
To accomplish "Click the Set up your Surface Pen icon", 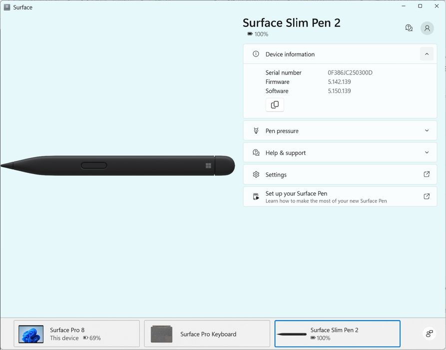I will click(x=256, y=196).
